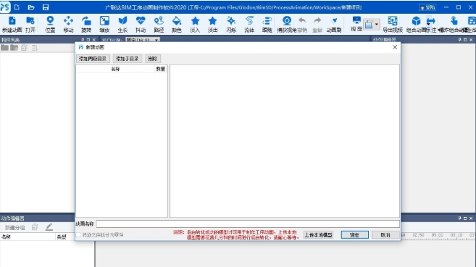This screenshot has width=476, height=267.
Task: Select the 颜色 color animation tool
Action: pyautogui.click(x=177, y=25)
